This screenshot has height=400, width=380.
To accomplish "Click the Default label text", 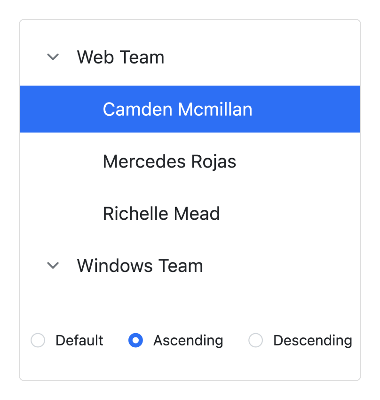I will [x=79, y=340].
